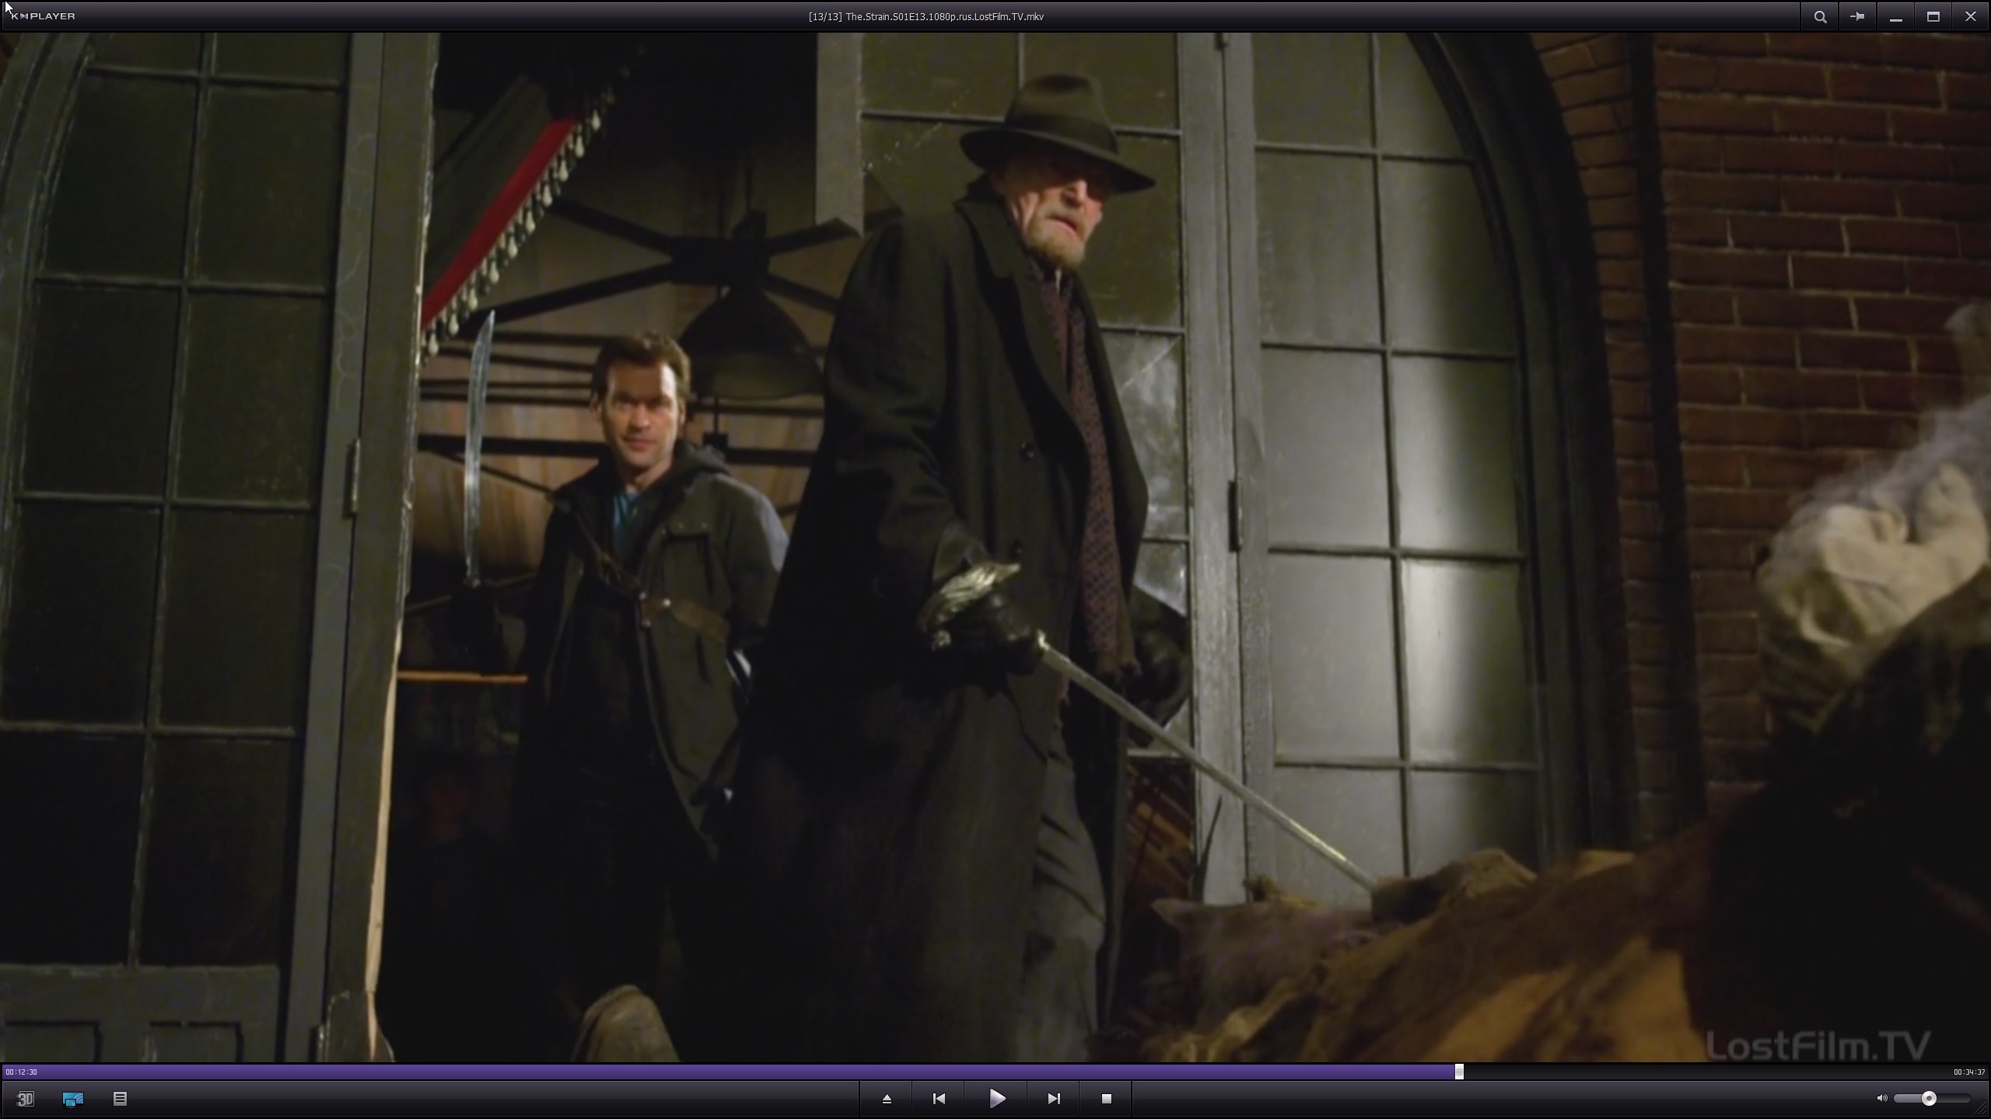The image size is (1991, 1119).
Task: Maximize or restore the player window
Action: pyautogui.click(x=1933, y=16)
